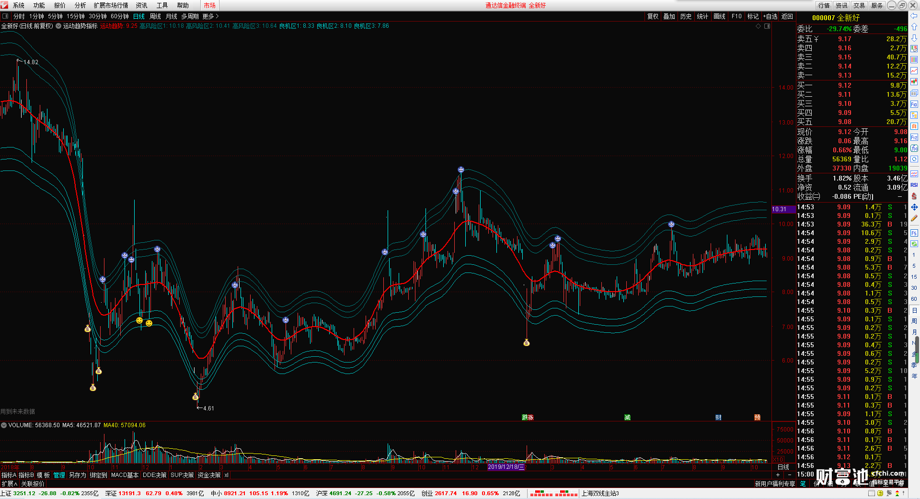Open the 系统 menu

tap(19, 5)
